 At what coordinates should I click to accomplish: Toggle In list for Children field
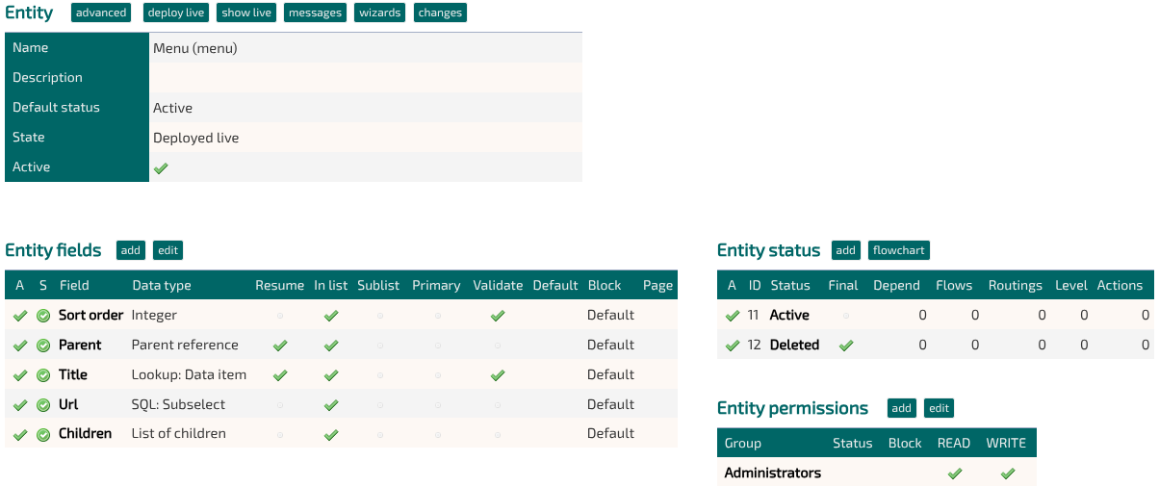tap(331, 435)
